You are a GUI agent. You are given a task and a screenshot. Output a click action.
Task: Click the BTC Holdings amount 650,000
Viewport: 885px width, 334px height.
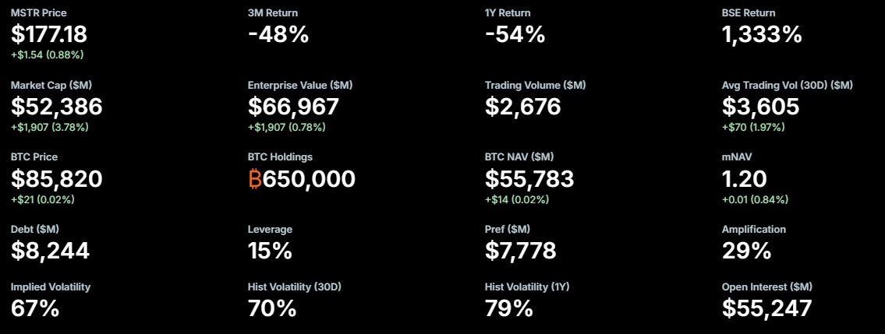[x=309, y=179]
